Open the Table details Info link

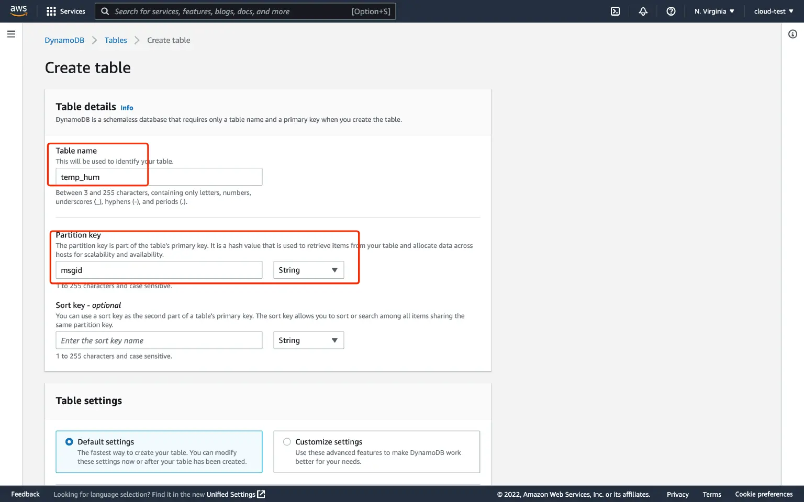point(127,108)
